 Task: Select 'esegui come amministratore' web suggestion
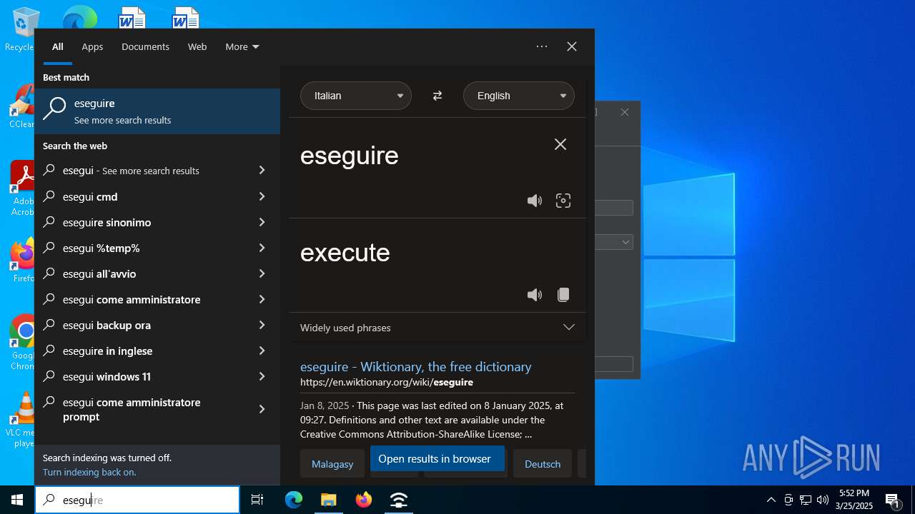click(157, 299)
